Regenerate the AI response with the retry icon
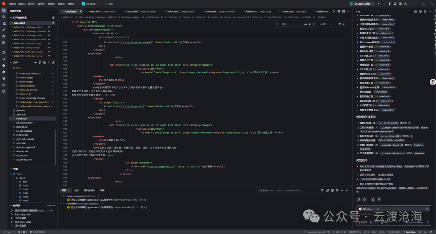Screen dimensions: 436x234 365,199
